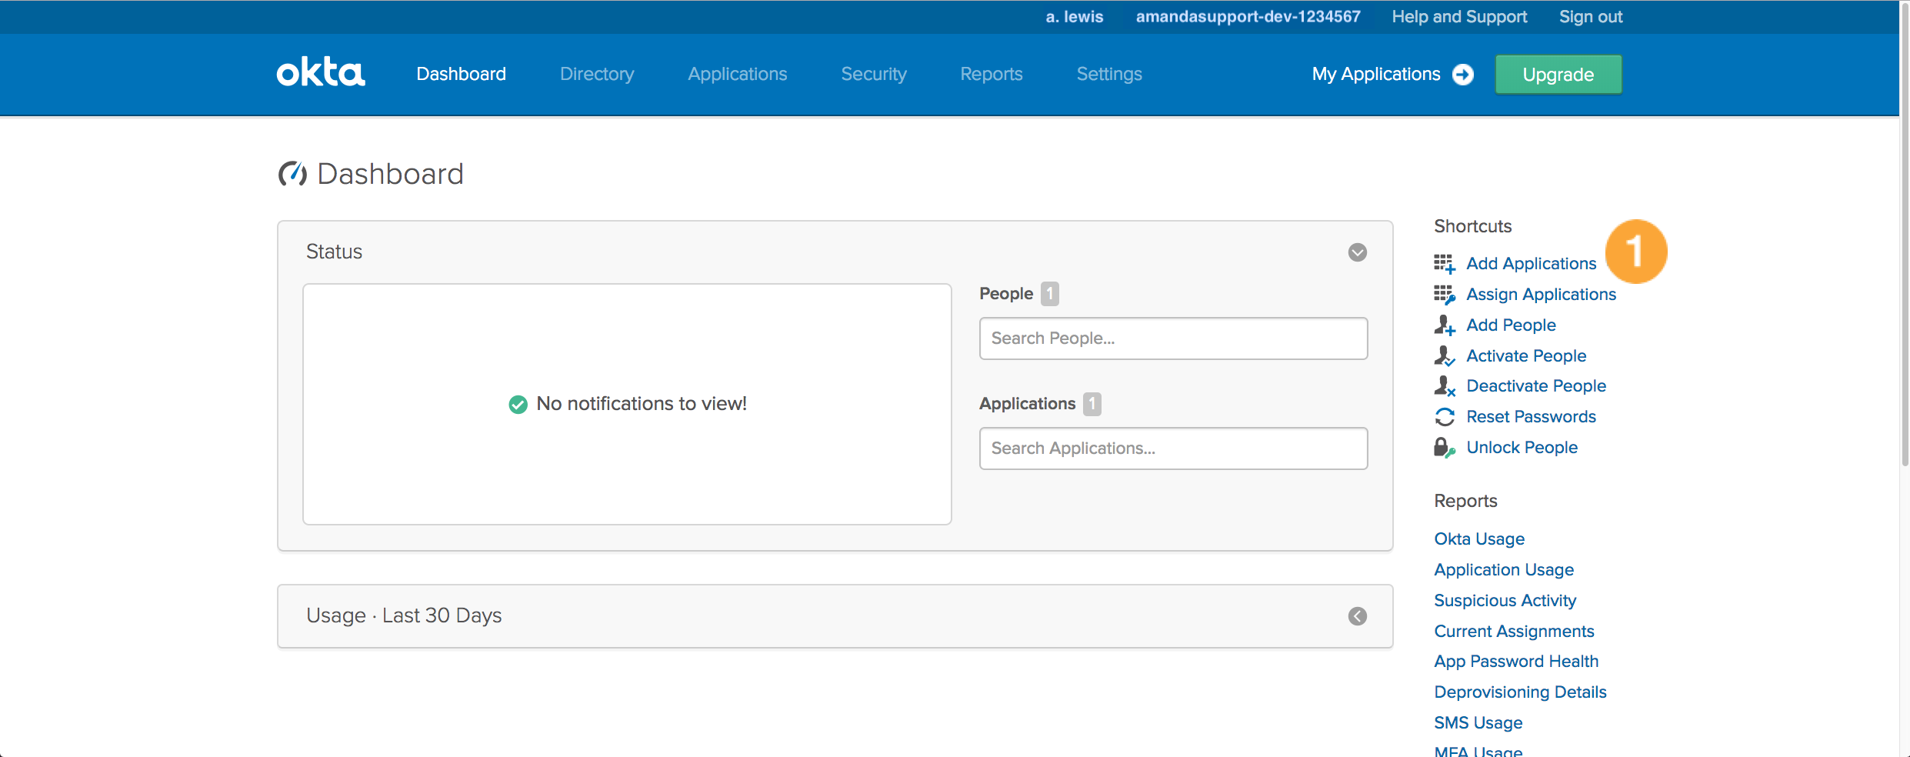Click the amandasupport-dev-1234567 org name
The width and height of the screenshot is (1910, 757).
click(x=1248, y=17)
